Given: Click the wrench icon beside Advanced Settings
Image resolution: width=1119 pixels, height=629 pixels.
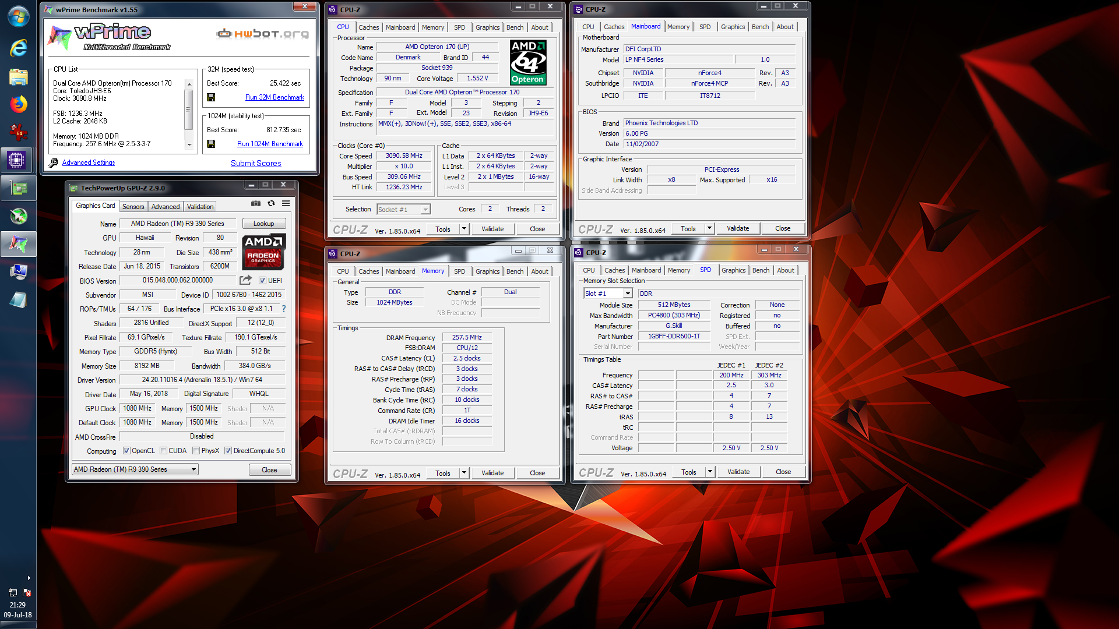Looking at the screenshot, I should (x=54, y=162).
